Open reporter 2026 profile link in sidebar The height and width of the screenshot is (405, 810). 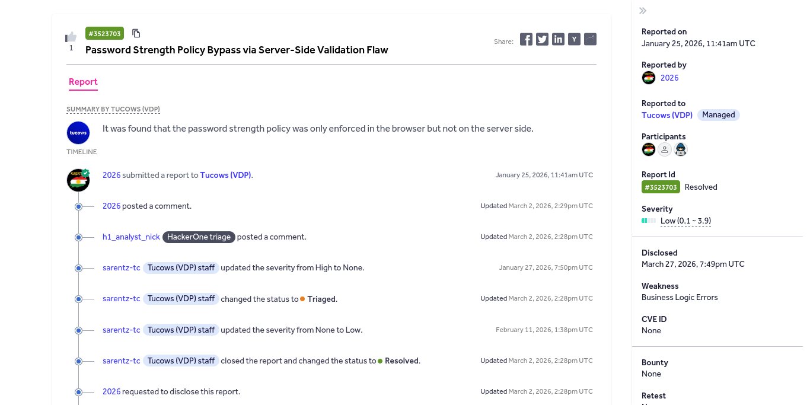click(669, 78)
